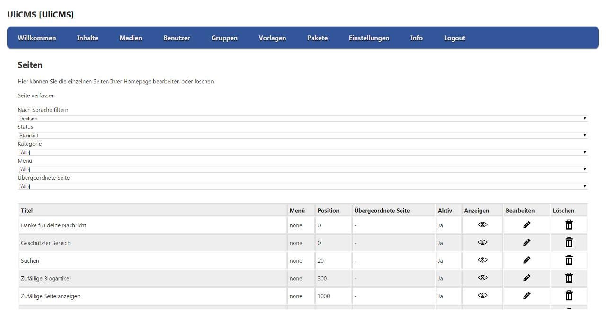Image resolution: width=606 pixels, height=310 pixels.
Task: Click the pencil edit icon for "Danke für deine Nachricht"
Action: pos(526,224)
